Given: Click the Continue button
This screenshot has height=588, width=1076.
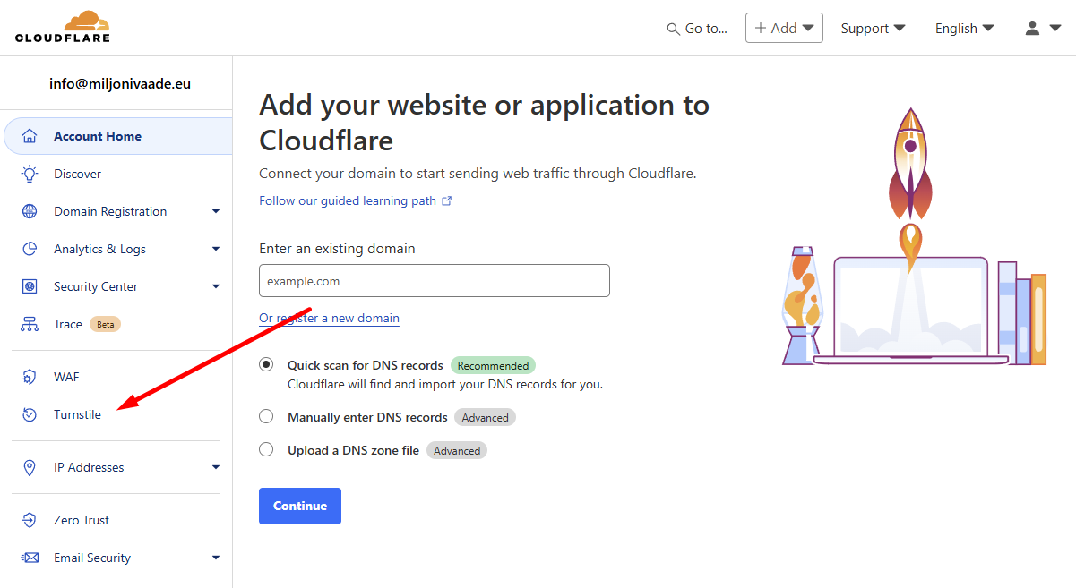Looking at the screenshot, I should click(299, 506).
